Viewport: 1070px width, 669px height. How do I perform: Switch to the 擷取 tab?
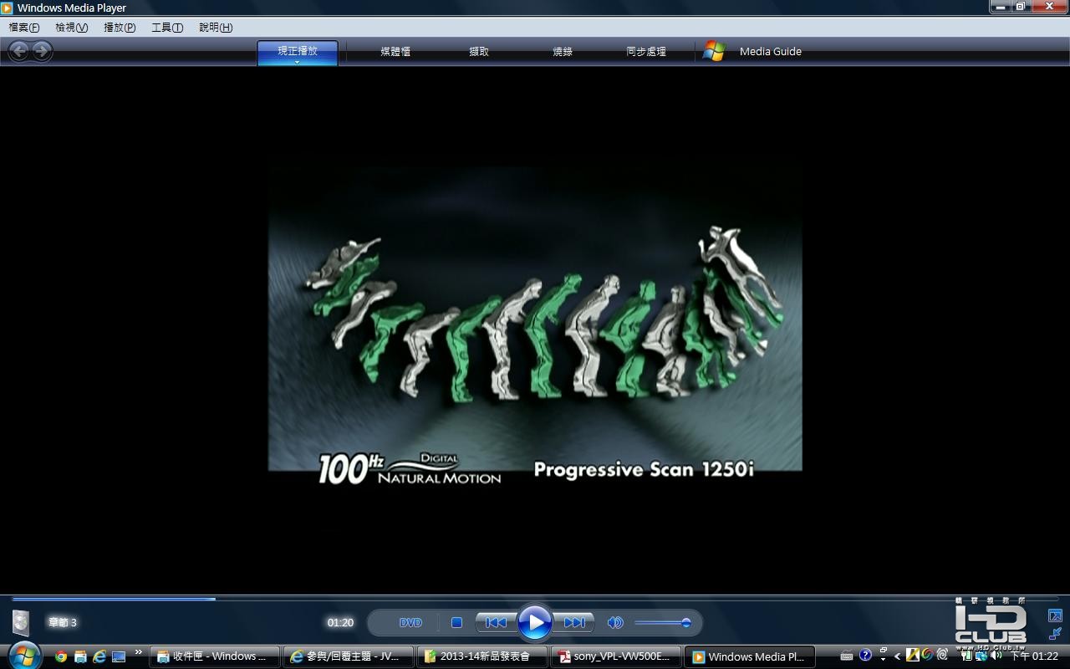click(479, 52)
